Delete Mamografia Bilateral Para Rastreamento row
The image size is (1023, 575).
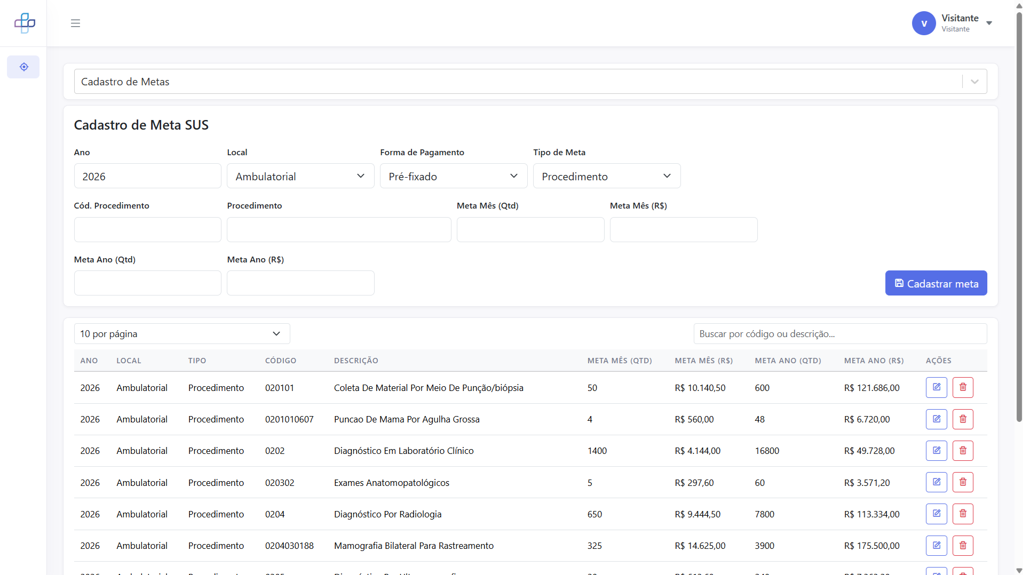pos(963,546)
